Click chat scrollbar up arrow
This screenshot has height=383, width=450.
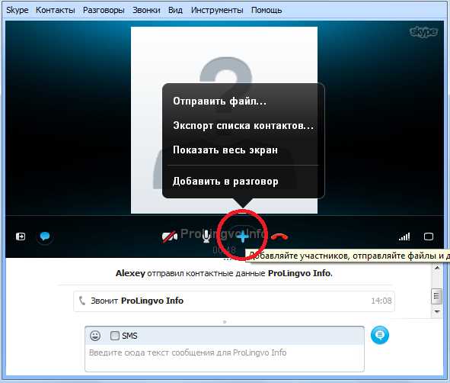click(x=437, y=268)
